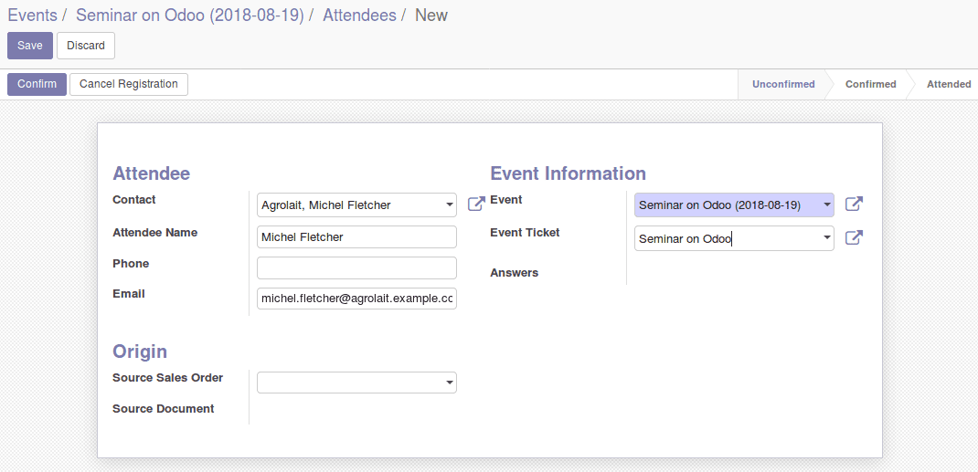Screen dimensions: 978x472
Task: Click the Email label
Action: click(x=129, y=294)
